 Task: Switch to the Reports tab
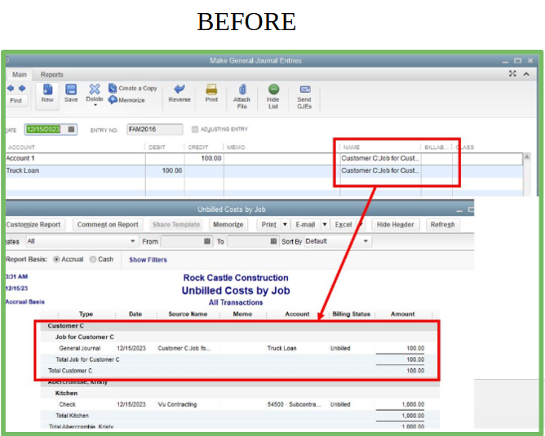51,75
